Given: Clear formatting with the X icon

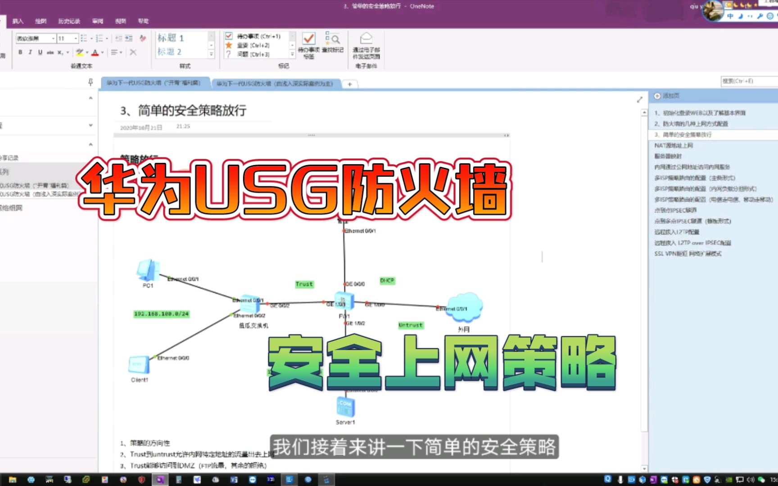Looking at the screenshot, I should [133, 52].
